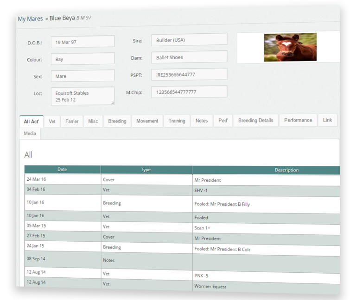356x300 pixels.
Task: Click the Loc field with Equisoft Stables
Action: pyautogui.click(x=83, y=96)
